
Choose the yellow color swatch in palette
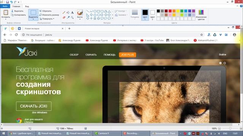click(178, 11)
